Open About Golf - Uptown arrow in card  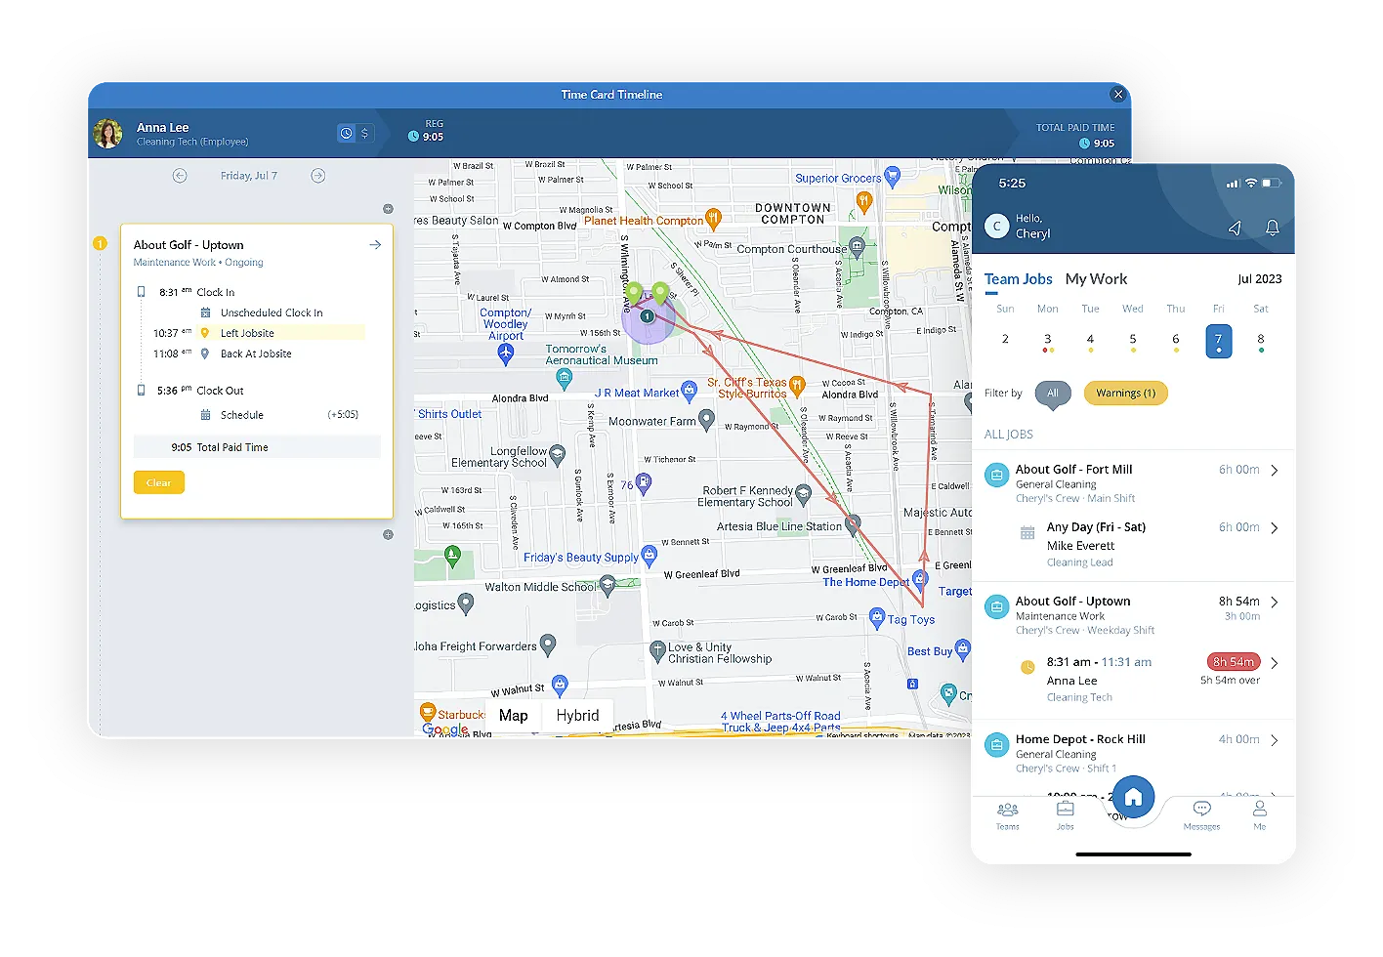click(x=375, y=245)
